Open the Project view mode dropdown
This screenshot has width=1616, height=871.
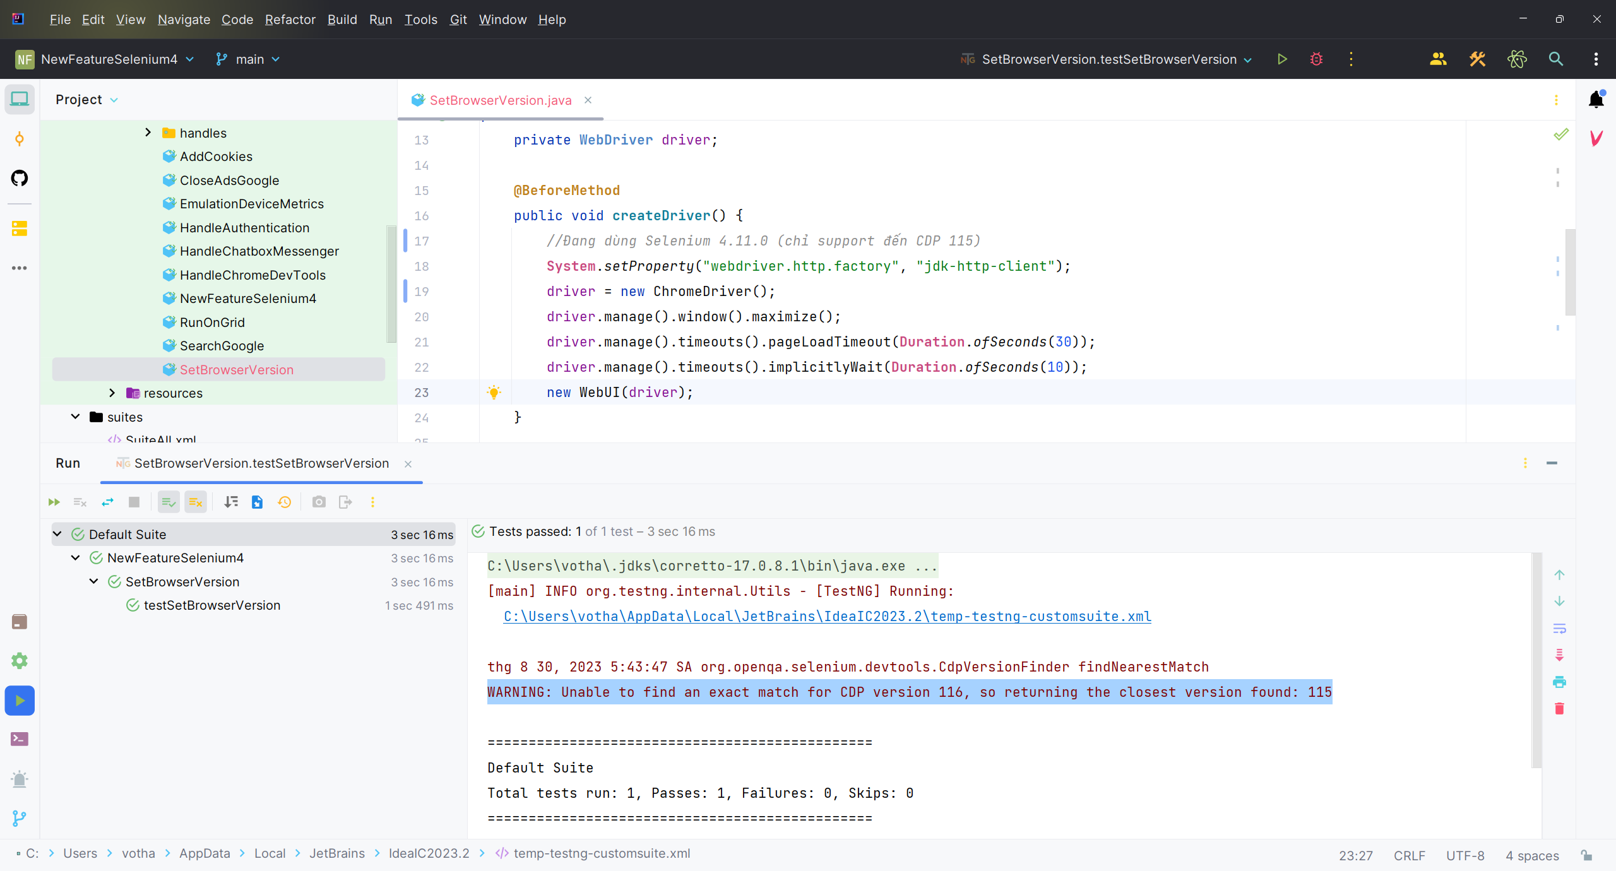click(x=86, y=100)
